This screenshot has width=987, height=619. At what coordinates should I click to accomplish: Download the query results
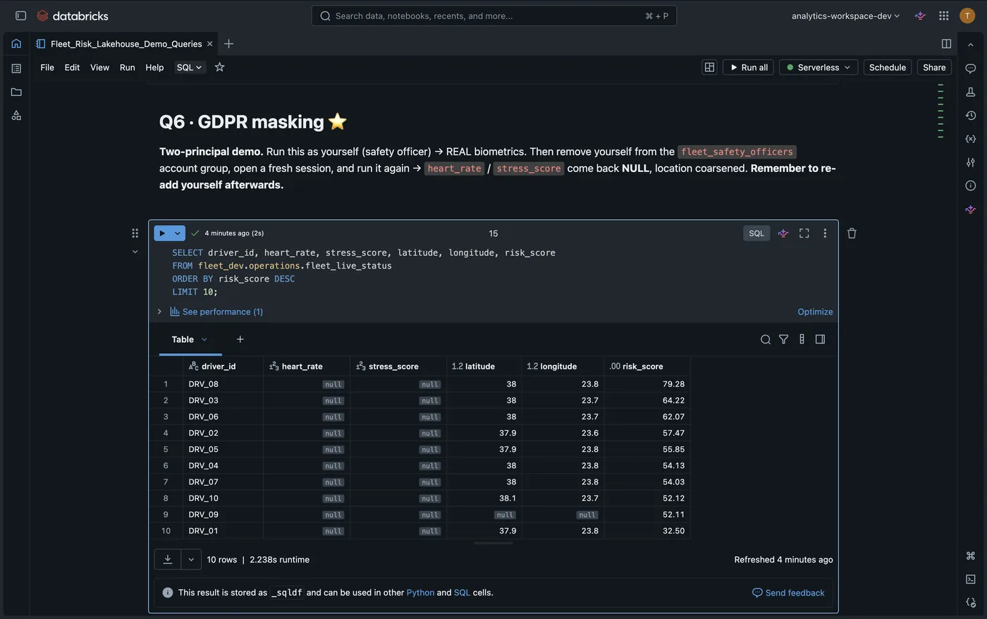[168, 560]
